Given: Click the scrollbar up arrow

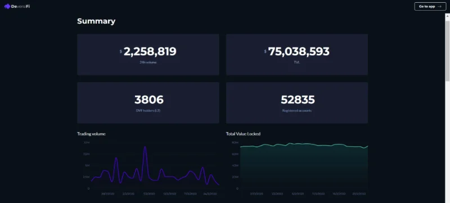Looking at the screenshot, I should (447, 17).
